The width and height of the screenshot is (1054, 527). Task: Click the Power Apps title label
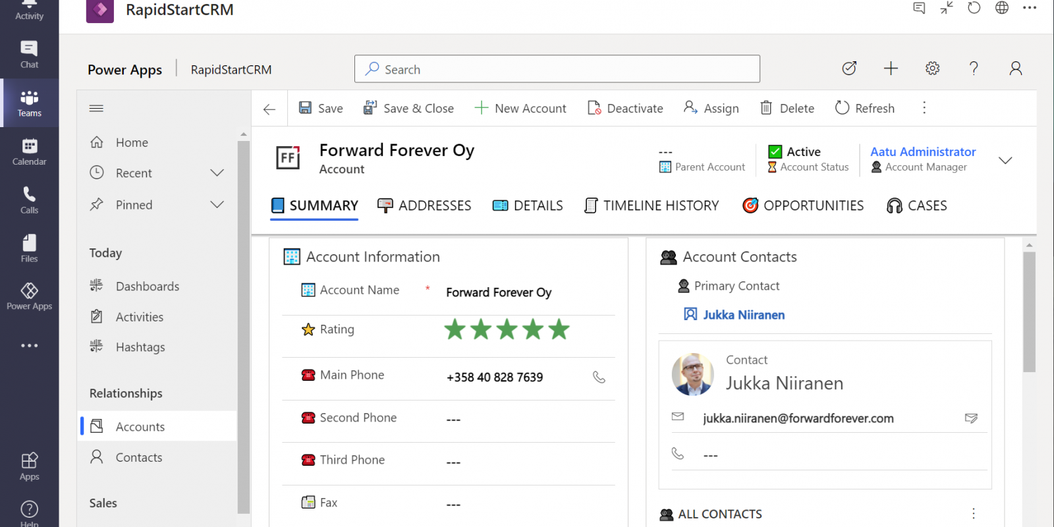coord(125,70)
